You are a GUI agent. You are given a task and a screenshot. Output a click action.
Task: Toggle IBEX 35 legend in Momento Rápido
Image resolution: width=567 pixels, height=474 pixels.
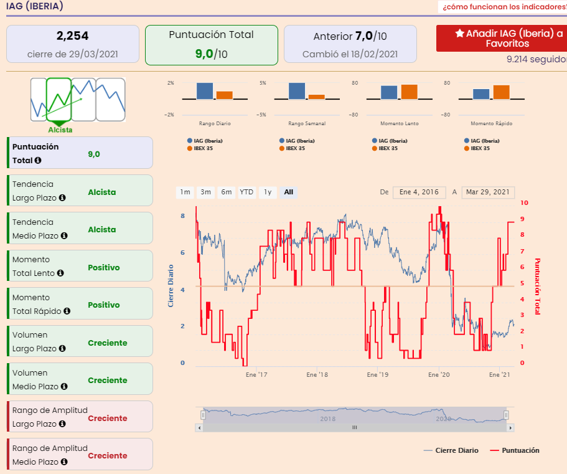point(477,148)
